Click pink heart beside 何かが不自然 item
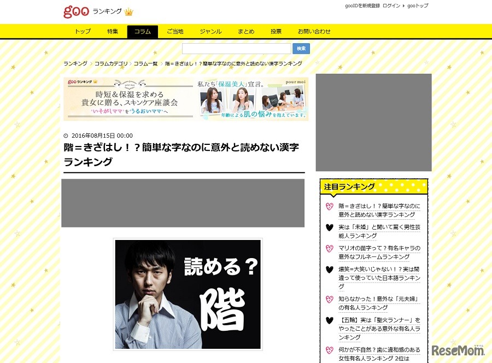 [x=329, y=350]
